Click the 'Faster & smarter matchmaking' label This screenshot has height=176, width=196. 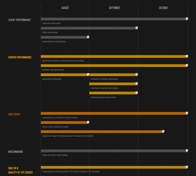pos(55,155)
